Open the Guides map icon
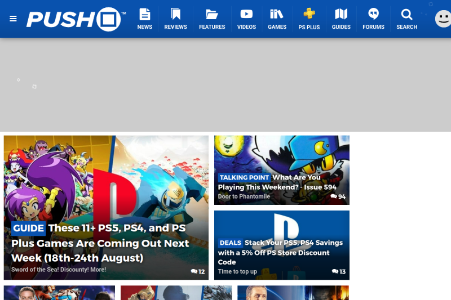Image resolution: width=451 pixels, height=300 pixels. pos(341,14)
